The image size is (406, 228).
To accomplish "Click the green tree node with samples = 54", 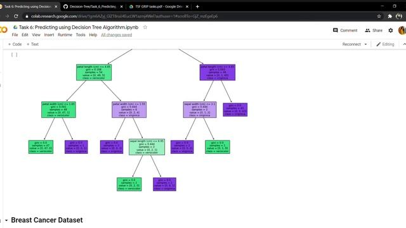I will point(94,72).
